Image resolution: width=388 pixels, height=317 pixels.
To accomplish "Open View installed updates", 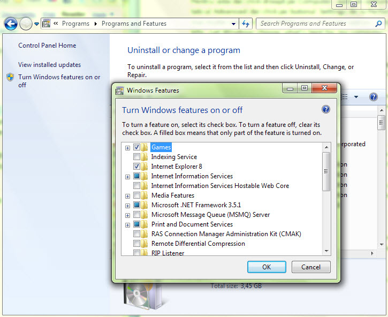I will click(x=49, y=65).
